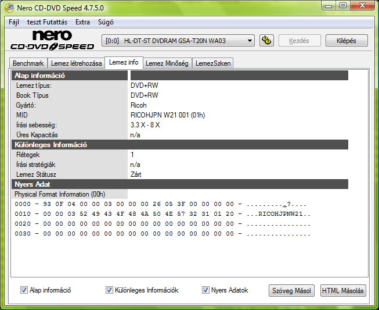Open the Fájl menu

pyautogui.click(x=14, y=22)
